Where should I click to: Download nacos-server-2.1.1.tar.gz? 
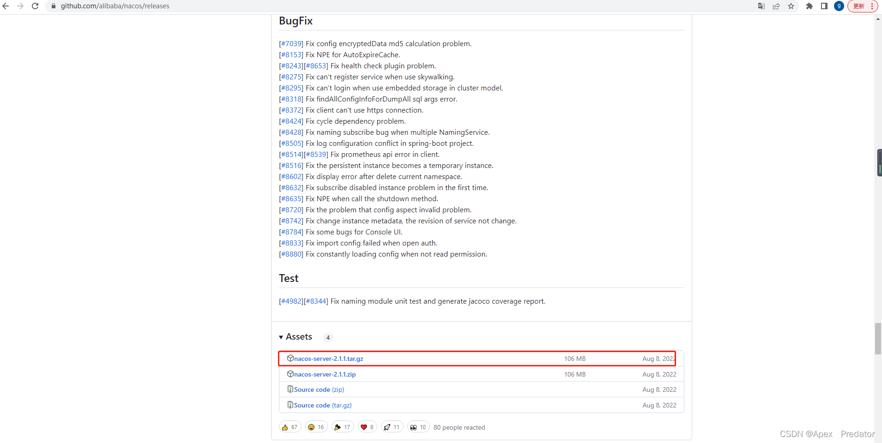click(x=329, y=359)
